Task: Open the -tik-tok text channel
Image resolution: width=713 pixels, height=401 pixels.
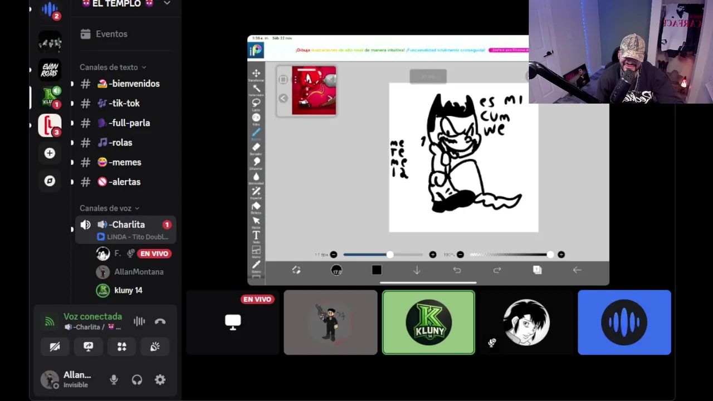Action: (x=126, y=103)
